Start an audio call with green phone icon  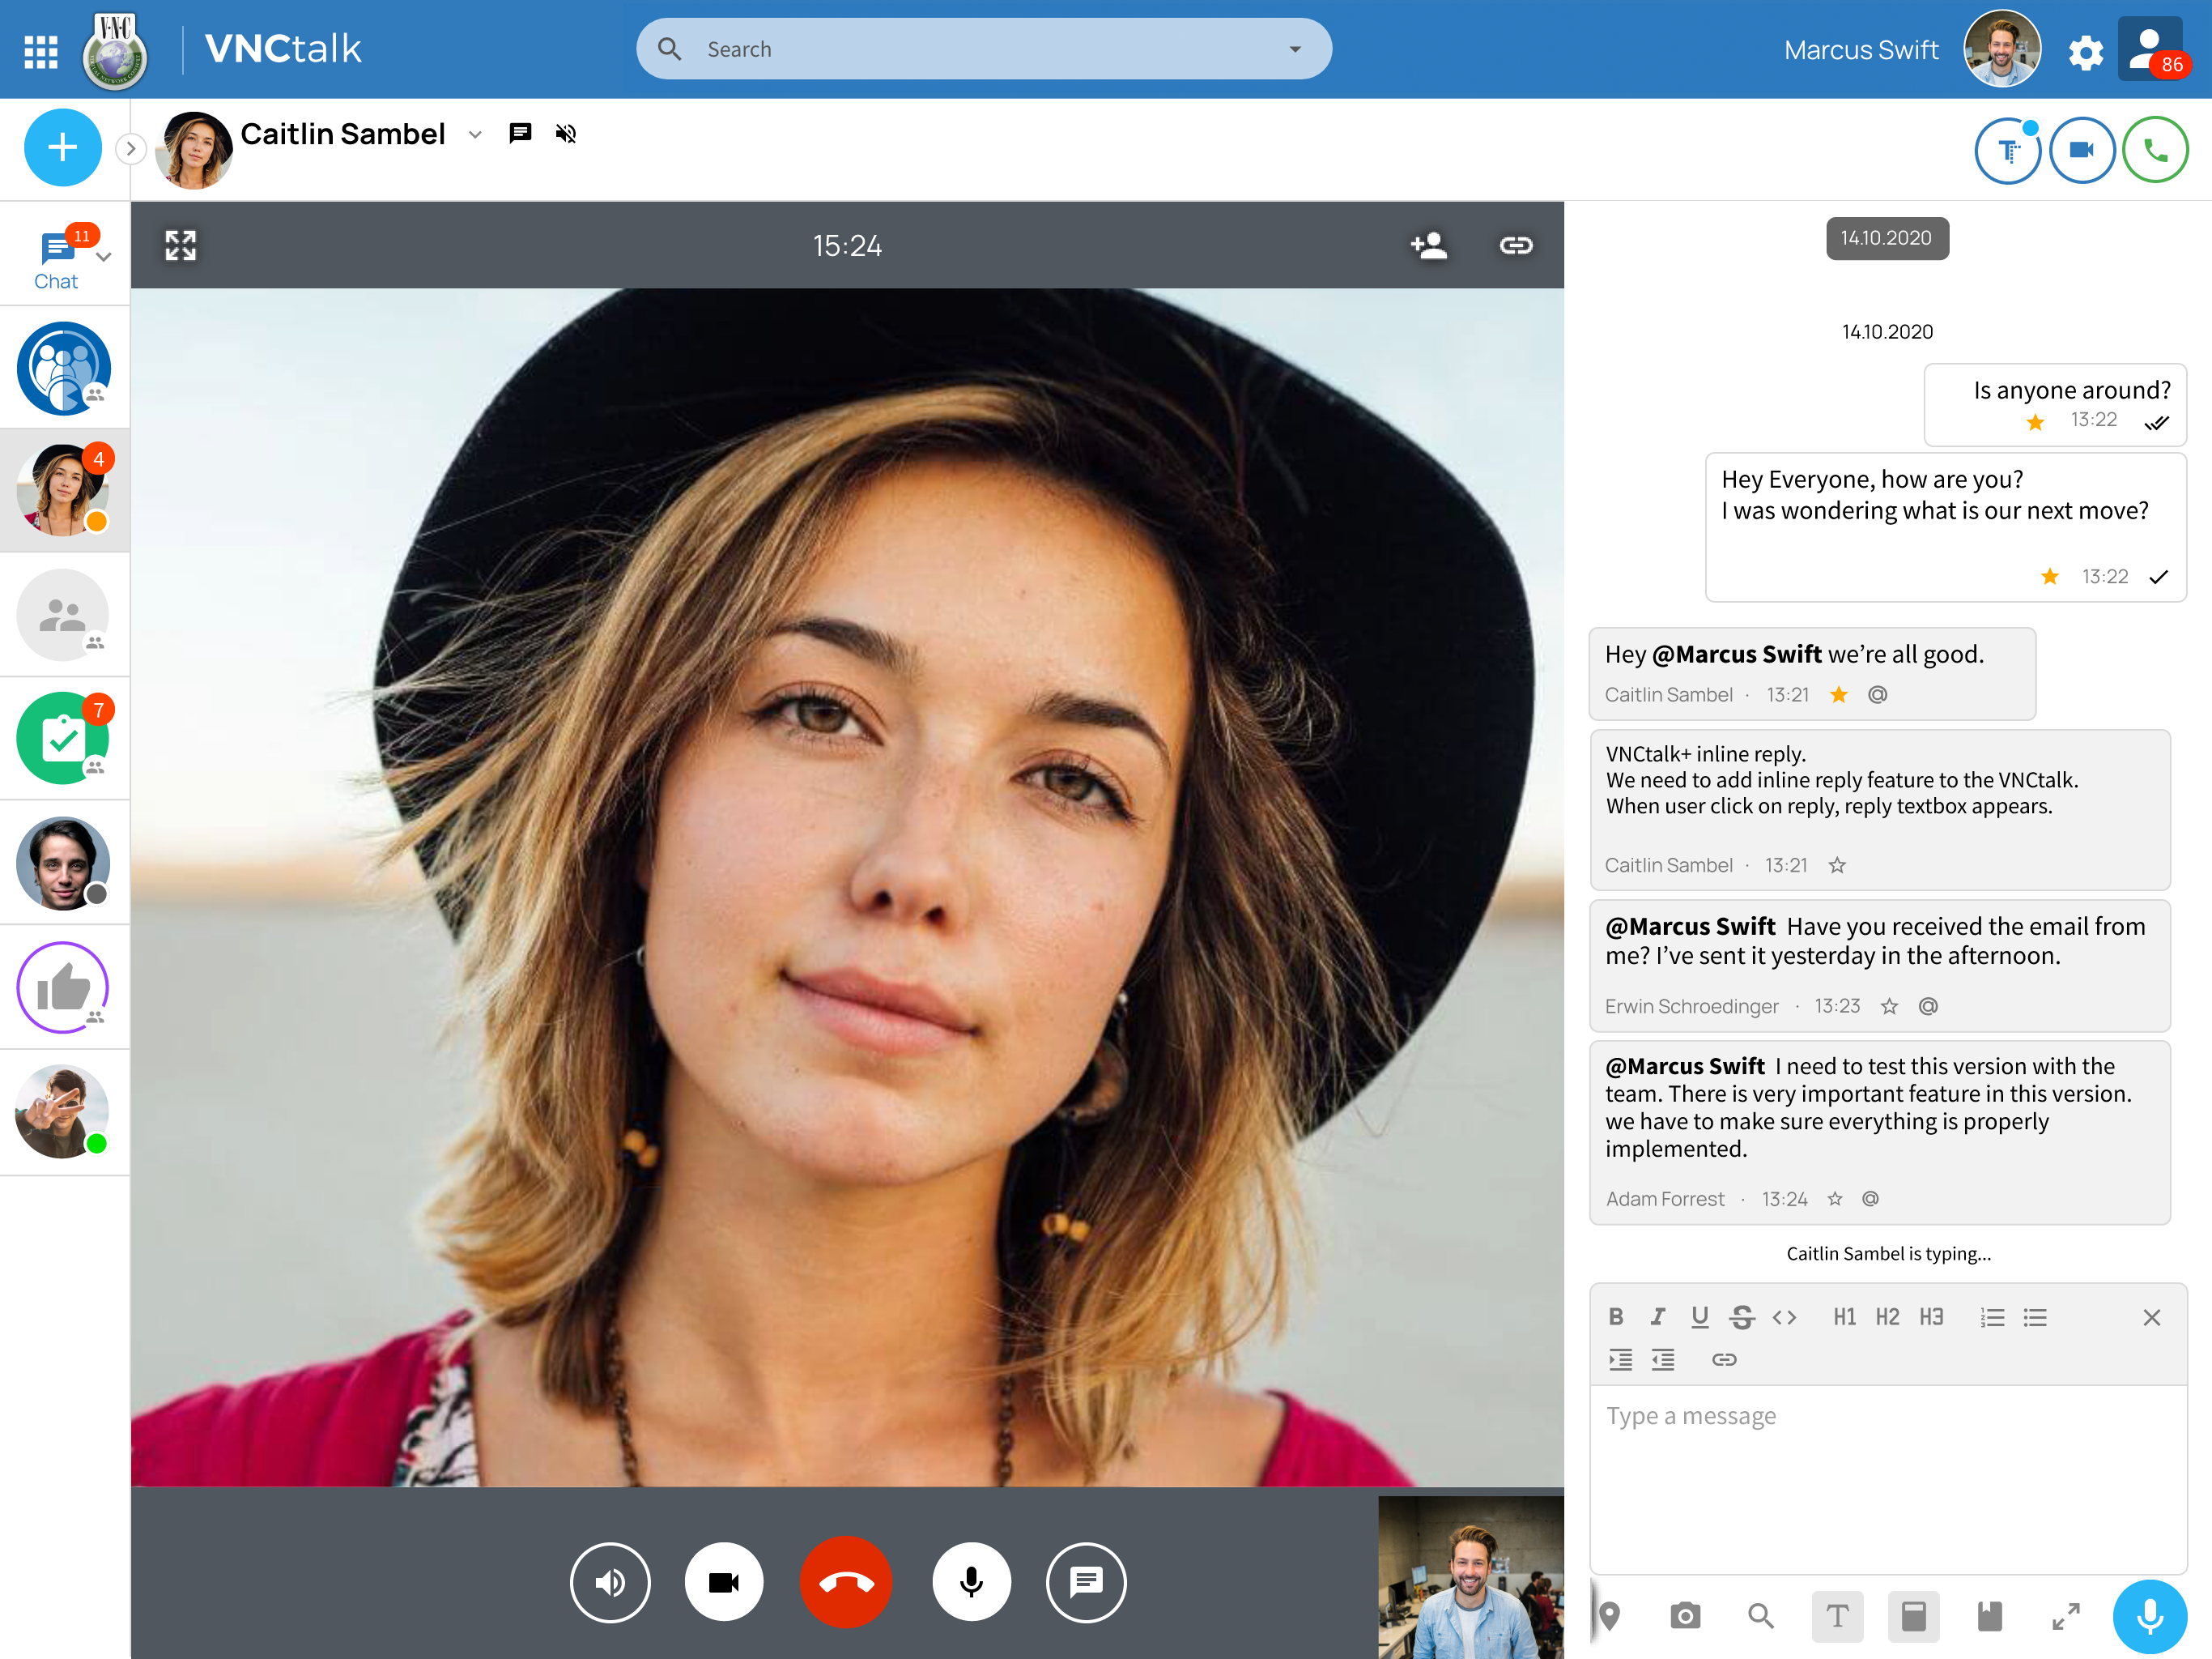pos(2155,150)
